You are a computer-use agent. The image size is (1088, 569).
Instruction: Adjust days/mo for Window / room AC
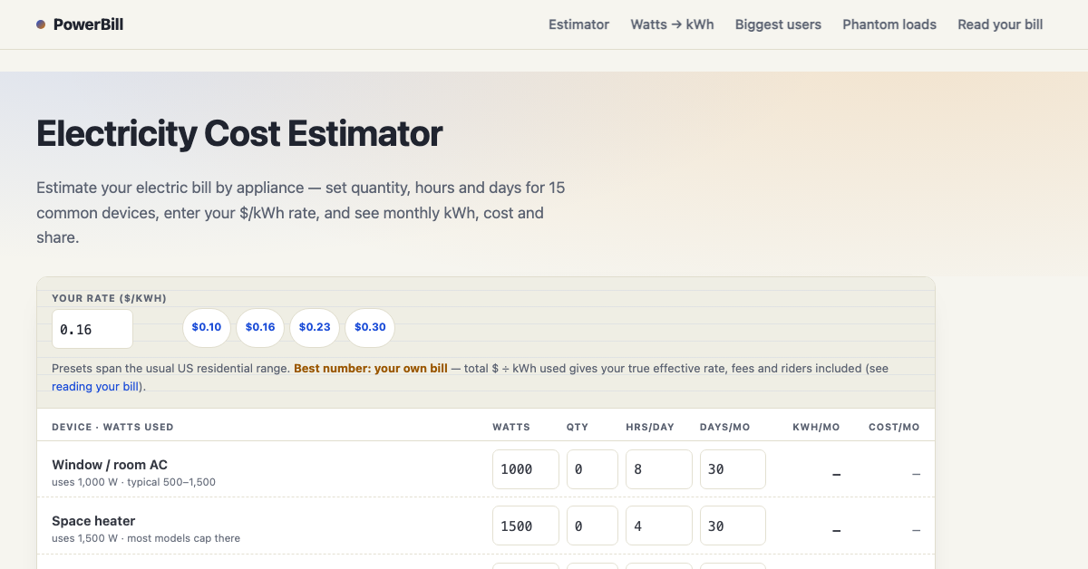[x=733, y=469]
